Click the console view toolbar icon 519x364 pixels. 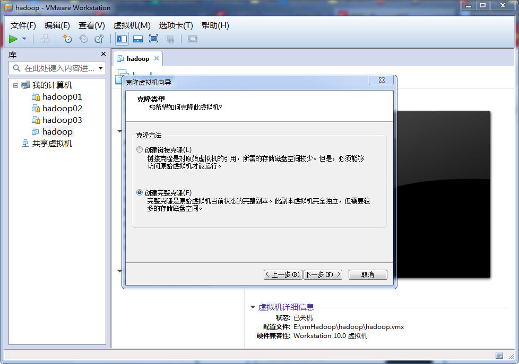click(x=192, y=39)
